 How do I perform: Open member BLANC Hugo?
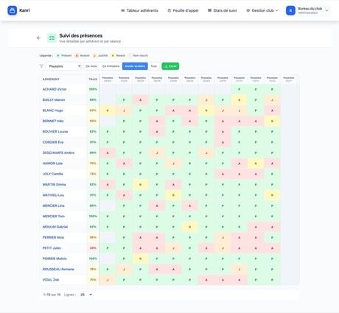click(53, 110)
